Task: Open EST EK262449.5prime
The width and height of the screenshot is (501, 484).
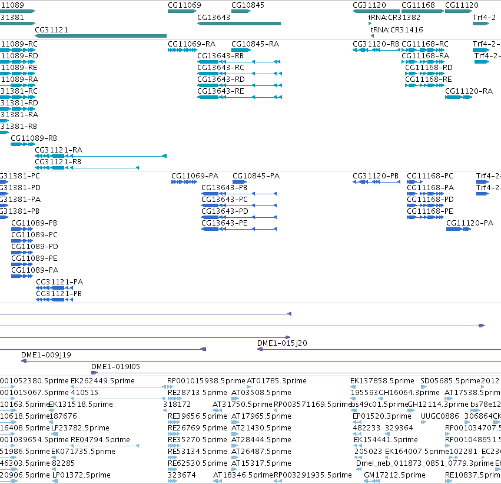Action: point(102,381)
